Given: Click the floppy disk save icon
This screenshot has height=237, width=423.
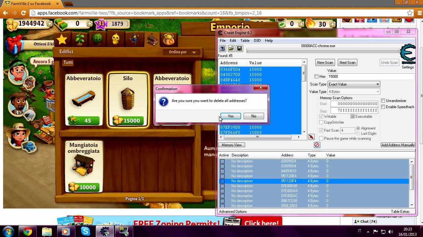Looking at the screenshot, I should tap(240, 49).
